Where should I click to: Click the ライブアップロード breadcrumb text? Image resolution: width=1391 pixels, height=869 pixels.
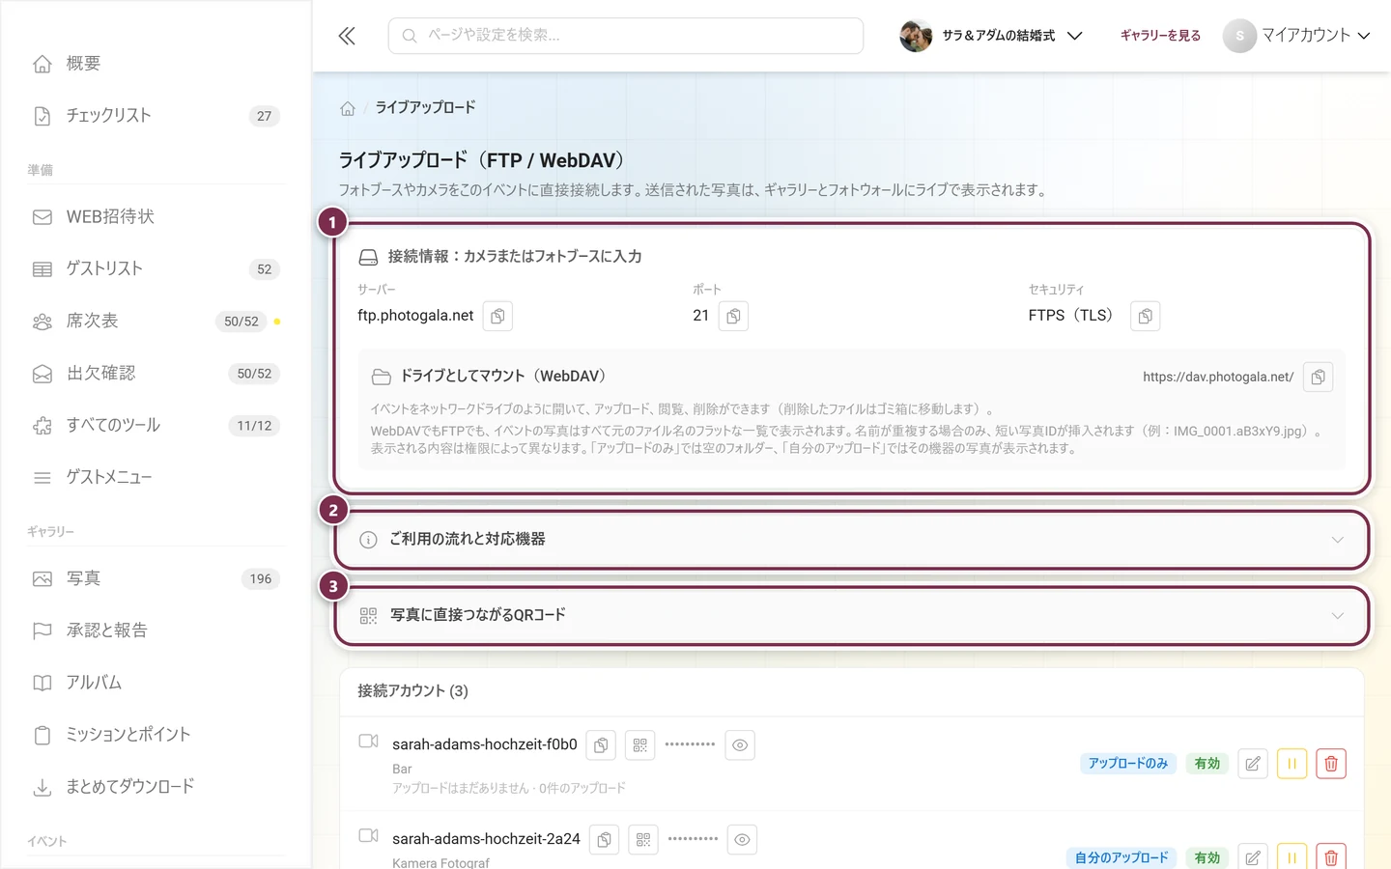pos(425,107)
